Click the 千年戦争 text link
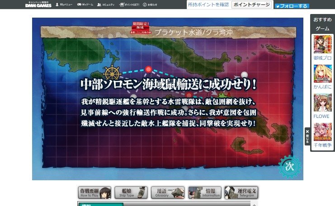The height and width of the screenshot is (206, 335). 323,145
